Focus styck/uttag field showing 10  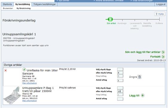pyautogui.click(x=120, y=91)
